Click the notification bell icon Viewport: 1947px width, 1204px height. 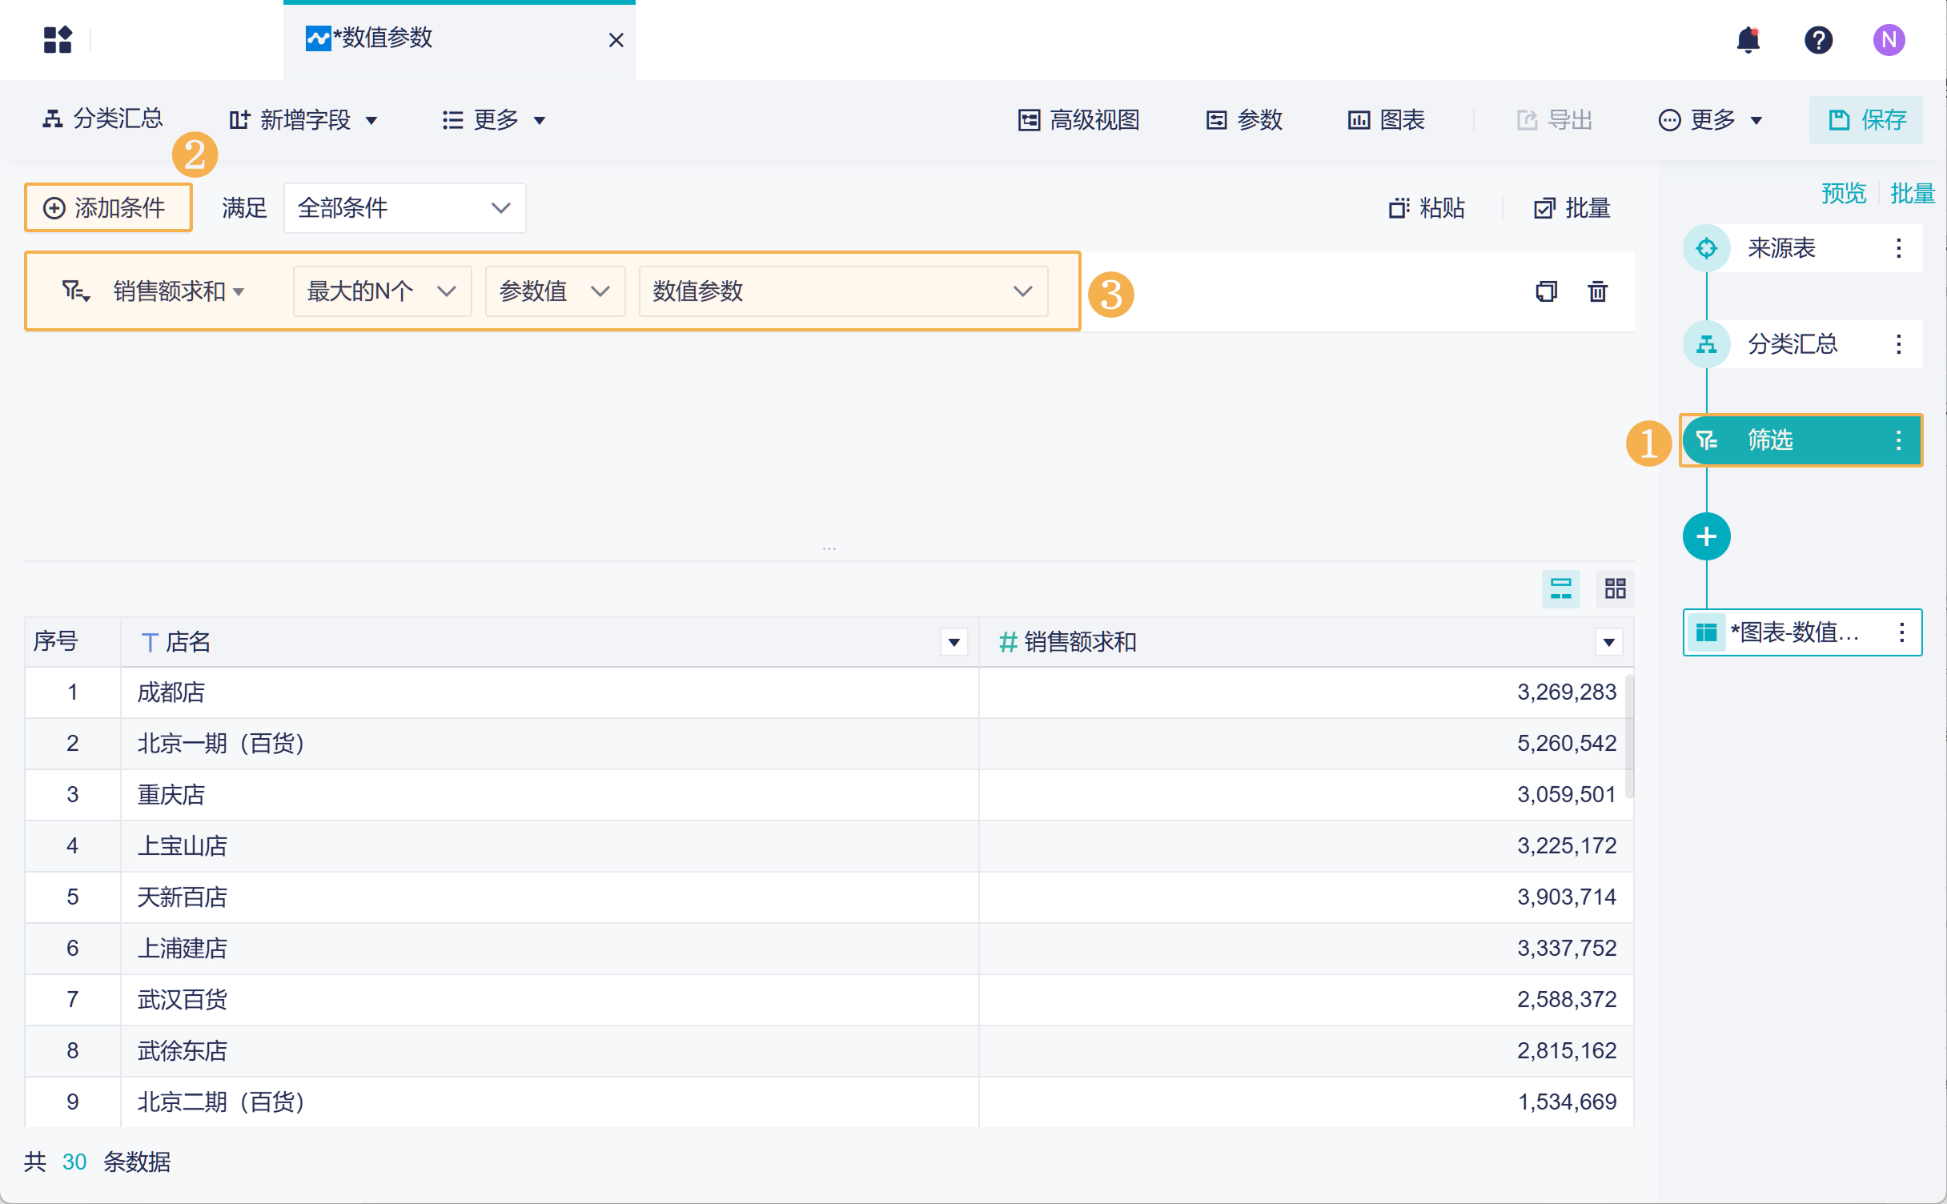click(x=1748, y=39)
